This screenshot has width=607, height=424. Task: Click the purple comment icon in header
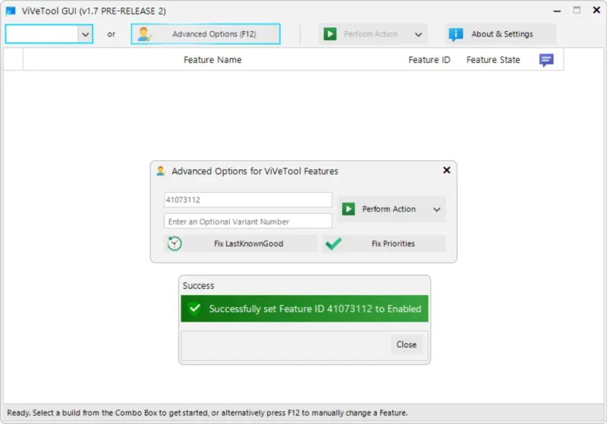(546, 60)
